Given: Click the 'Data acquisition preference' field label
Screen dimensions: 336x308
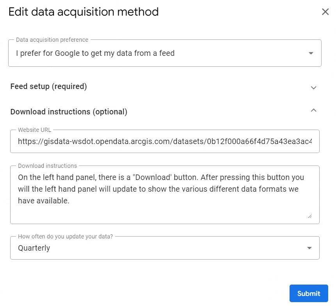Looking at the screenshot, I should point(52,40).
